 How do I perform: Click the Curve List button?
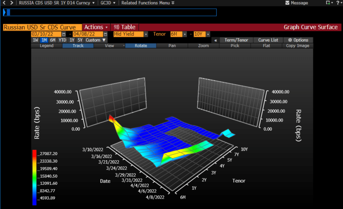point(268,40)
